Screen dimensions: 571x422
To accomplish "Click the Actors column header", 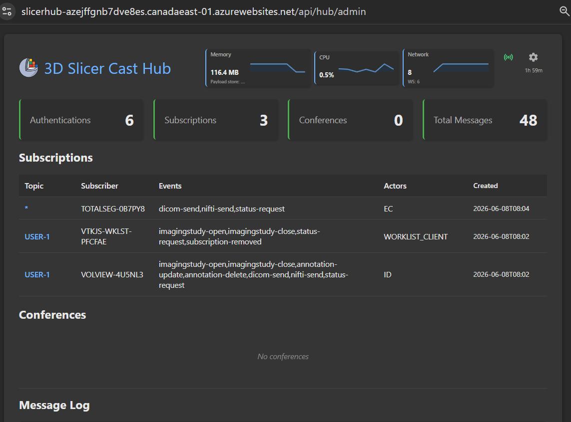I will pyautogui.click(x=395, y=186).
